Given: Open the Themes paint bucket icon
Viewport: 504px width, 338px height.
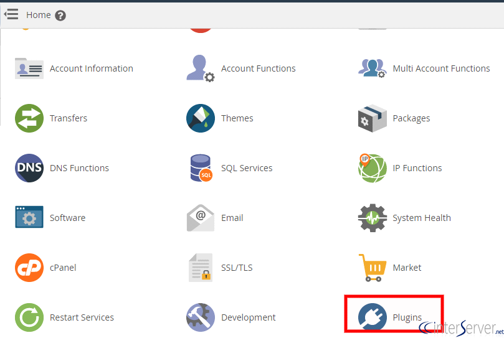Looking at the screenshot, I should pos(201,118).
